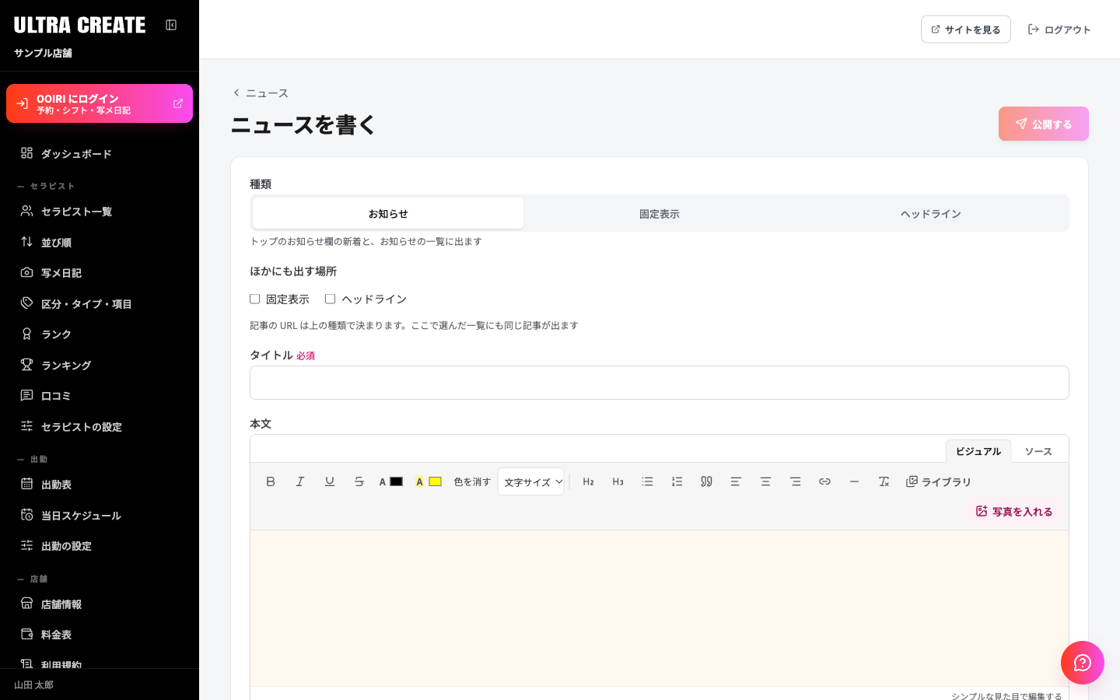Clear text formatting
1120x700 pixels.
point(884,481)
